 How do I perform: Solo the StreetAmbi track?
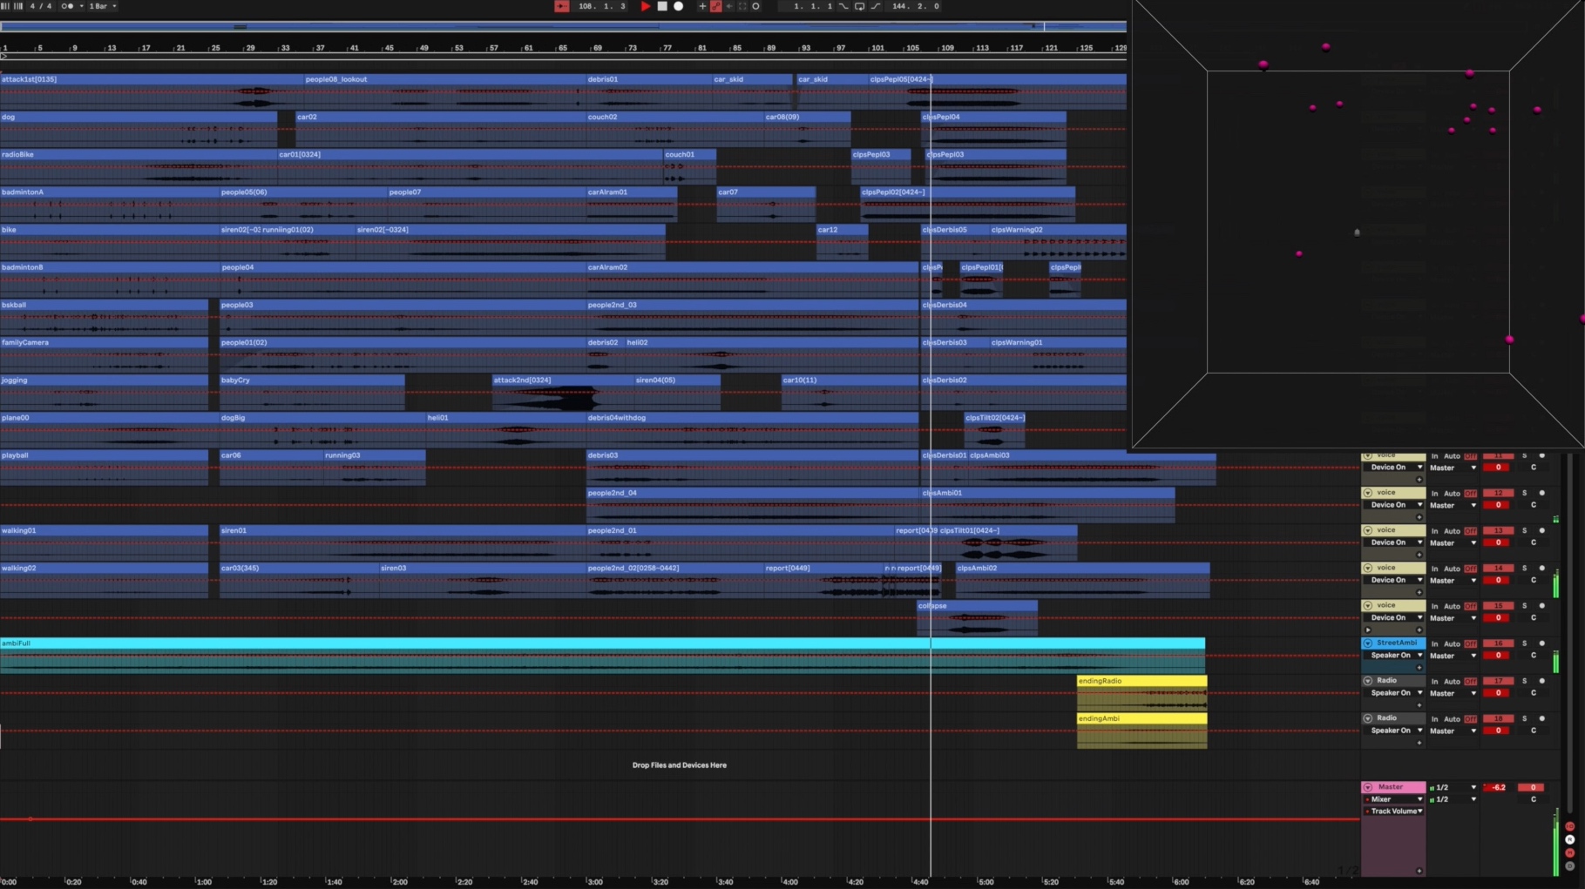pyautogui.click(x=1524, y=643)
